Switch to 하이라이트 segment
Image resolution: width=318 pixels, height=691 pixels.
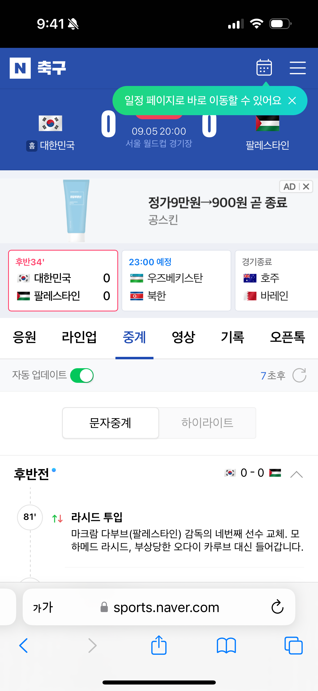[x=207, y=423]
